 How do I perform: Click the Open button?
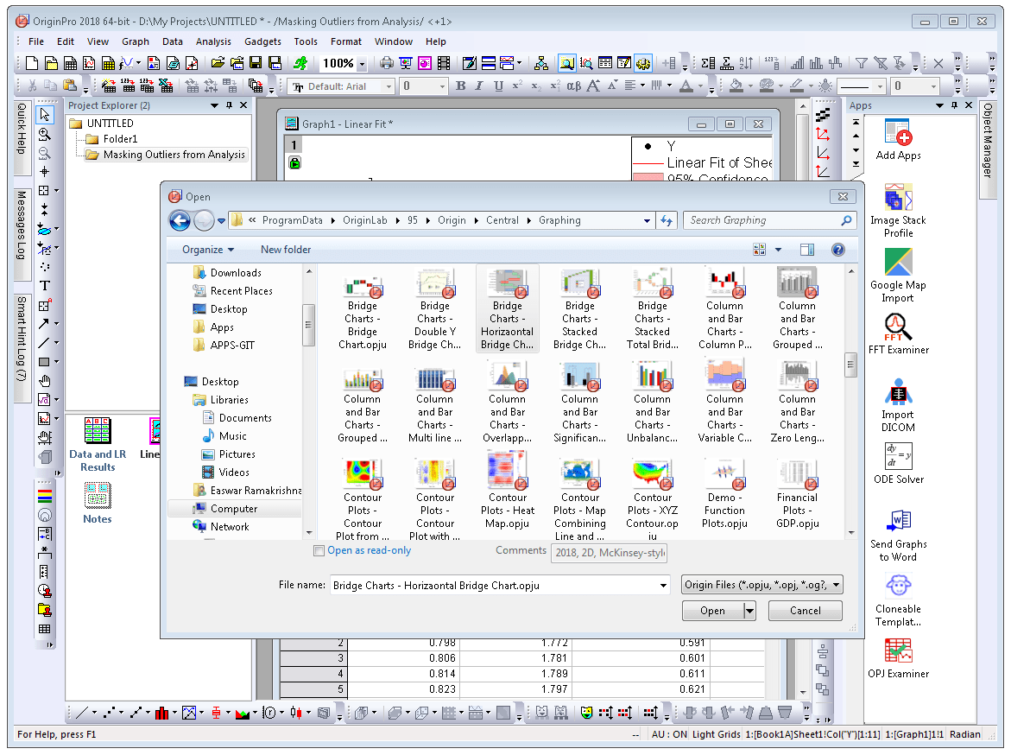coord(712,610)
